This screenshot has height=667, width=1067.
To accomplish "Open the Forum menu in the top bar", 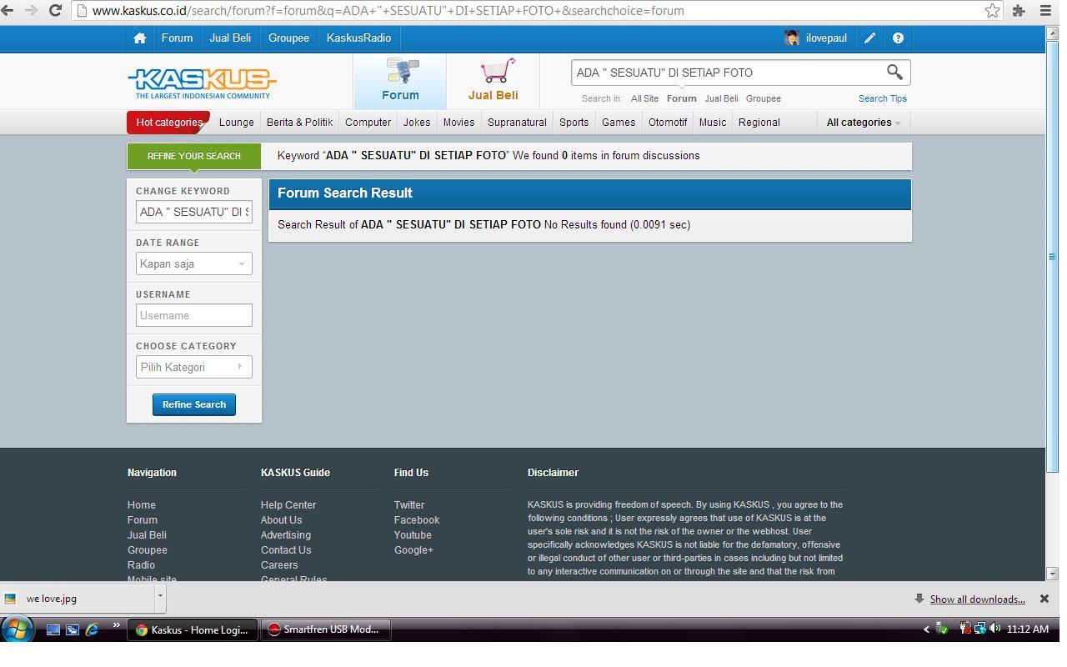I will (177, 38).
